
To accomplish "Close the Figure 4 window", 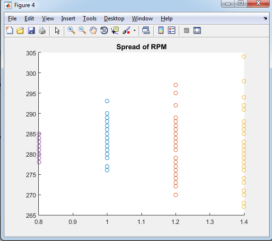I will coord(258,3).
